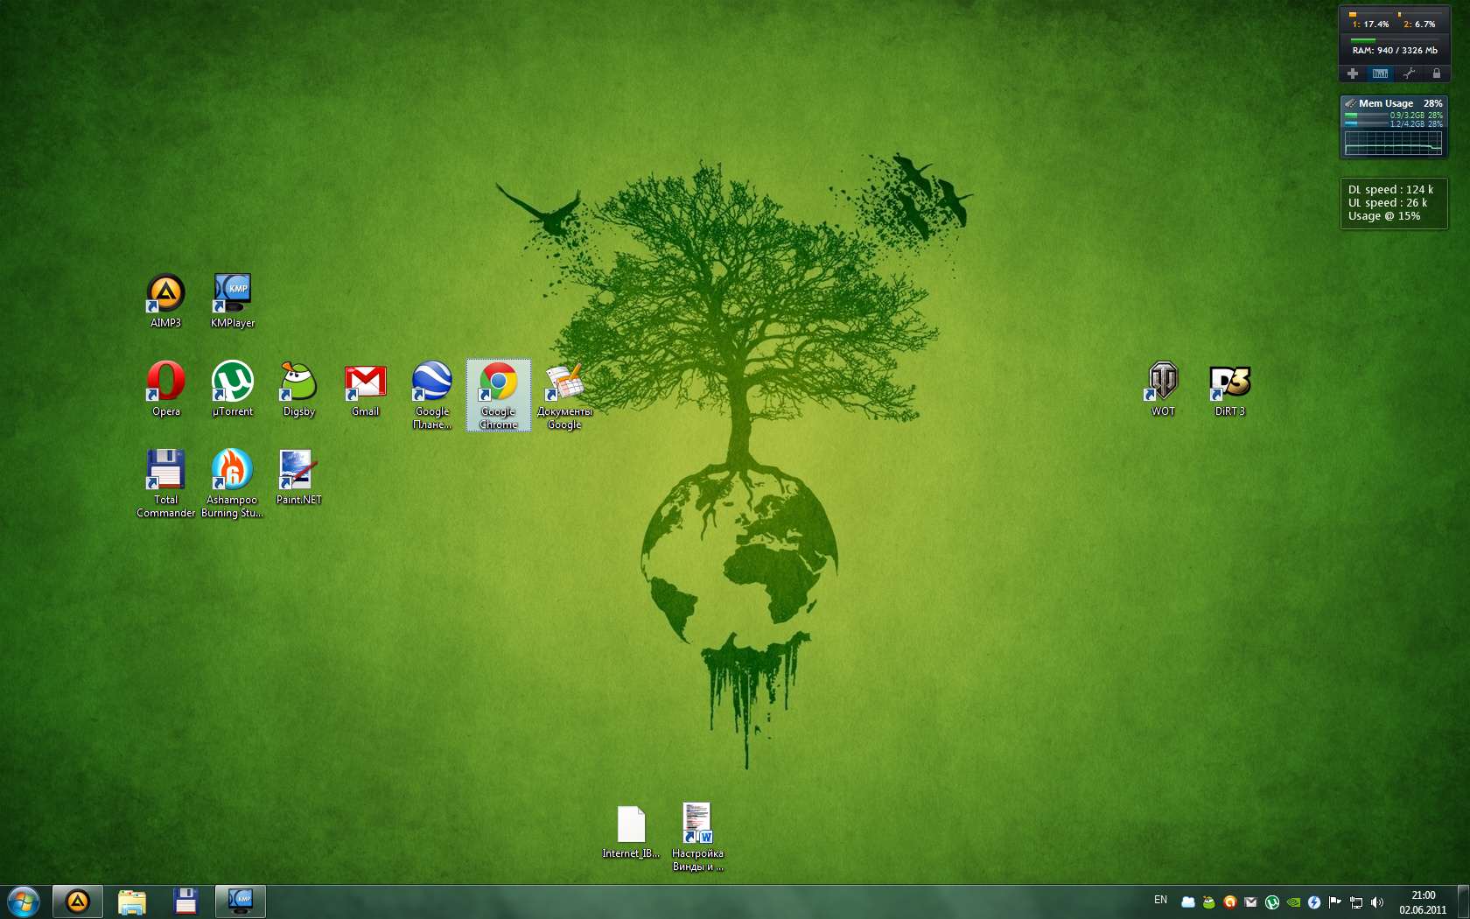Open the EN language selector in the taskbar

point(1160,900)
